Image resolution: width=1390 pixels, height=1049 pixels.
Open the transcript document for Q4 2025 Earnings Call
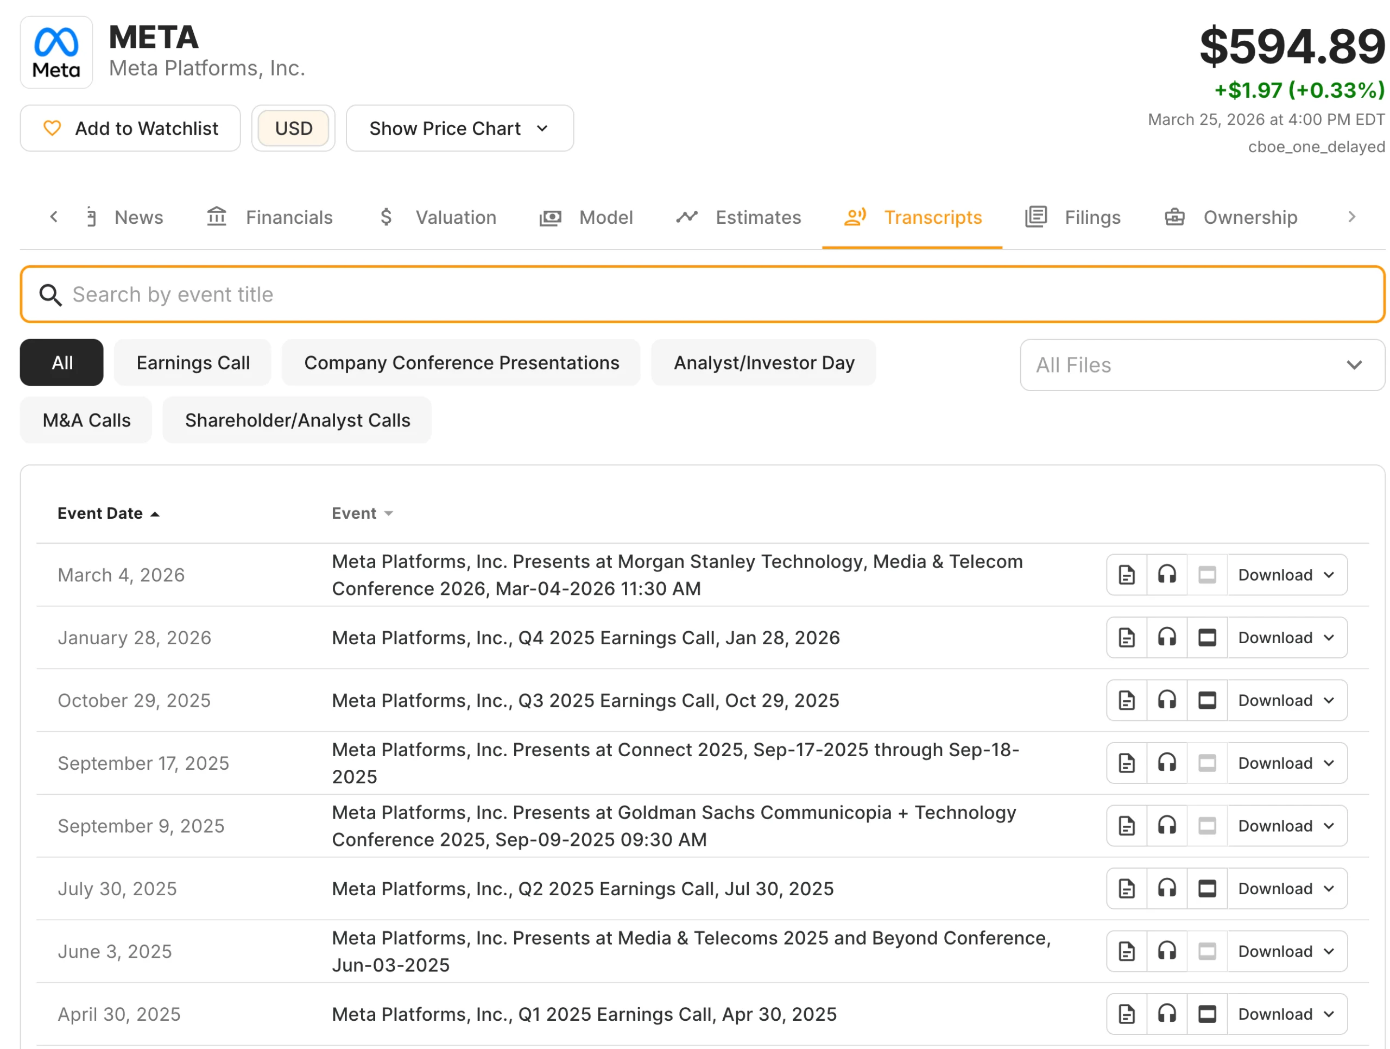pyautogui.click(x=1126, y=637)
